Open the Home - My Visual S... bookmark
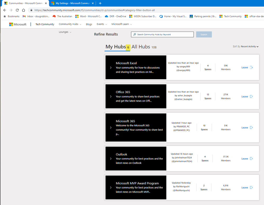Image resolution: width=264 pixels, height=205 pixels. [173, 16]
